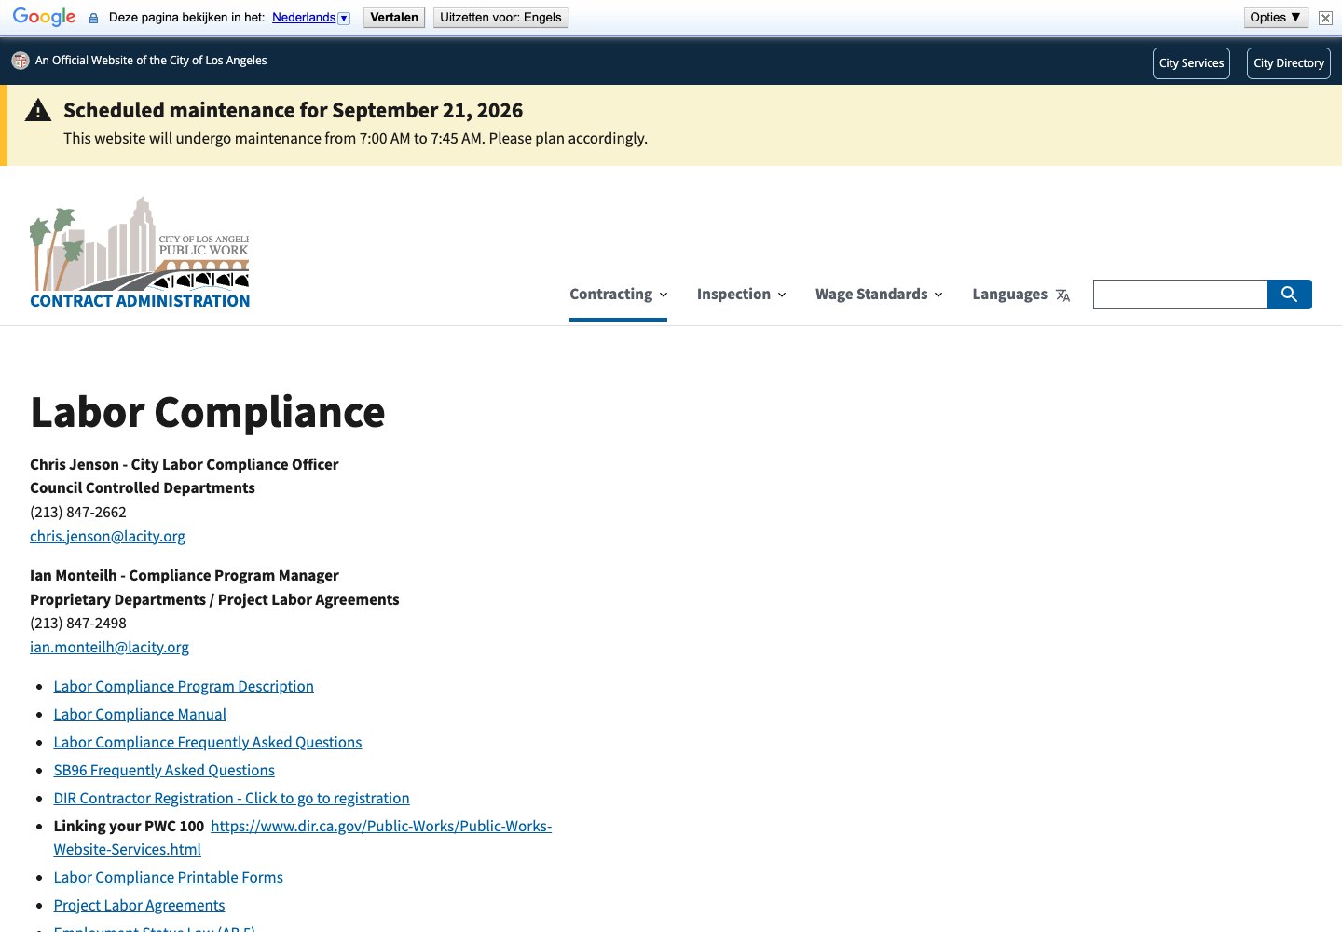Image resolution: width=1342 pixels, height=932 pixels.
Task: Open the Opties dropdown menu
Action: tap(1276, 18)
